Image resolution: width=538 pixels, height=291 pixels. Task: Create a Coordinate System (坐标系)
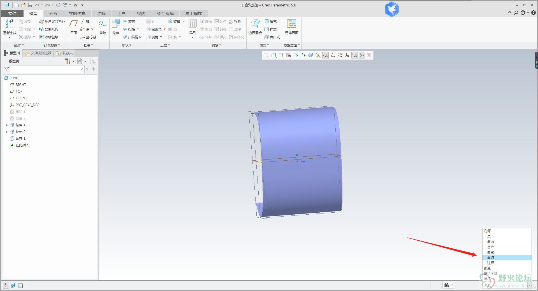tap(88, 37)
